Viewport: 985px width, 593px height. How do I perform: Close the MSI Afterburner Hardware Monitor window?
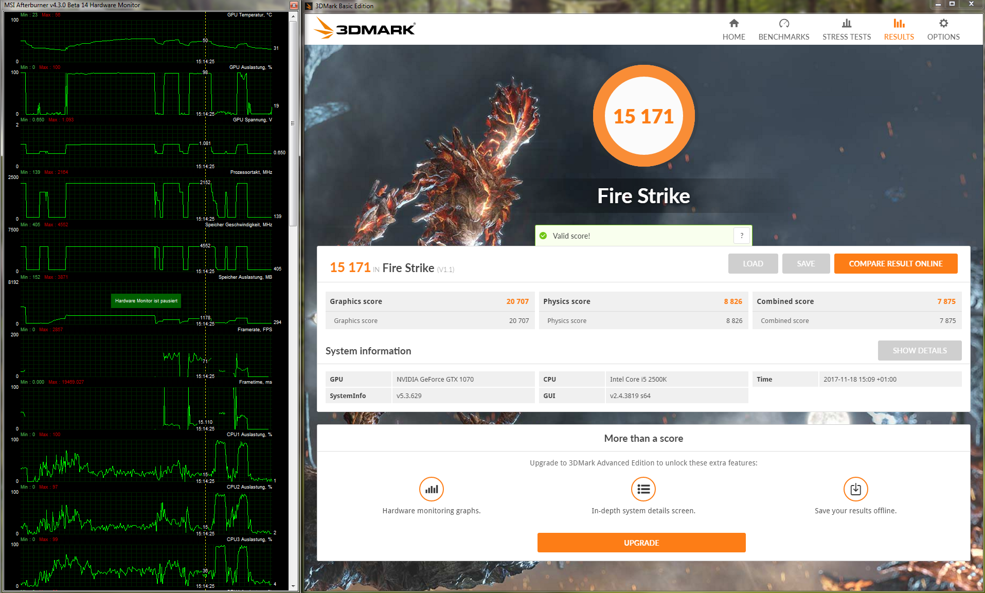point(294,5)
